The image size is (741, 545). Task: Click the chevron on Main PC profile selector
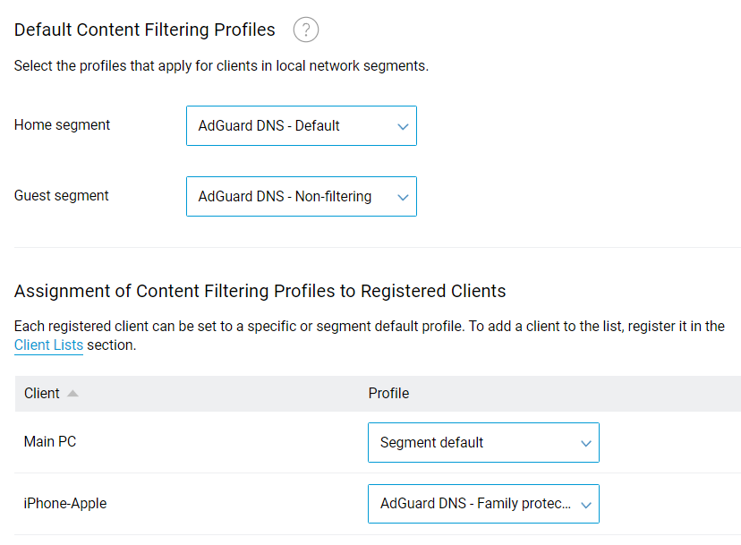pyautogui.click(x=584, y=442)
